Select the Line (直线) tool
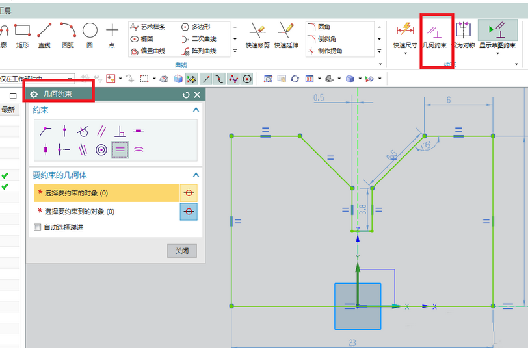Viewport: 528px width, 348px height. pyautogui.click(x=44, y=35)
